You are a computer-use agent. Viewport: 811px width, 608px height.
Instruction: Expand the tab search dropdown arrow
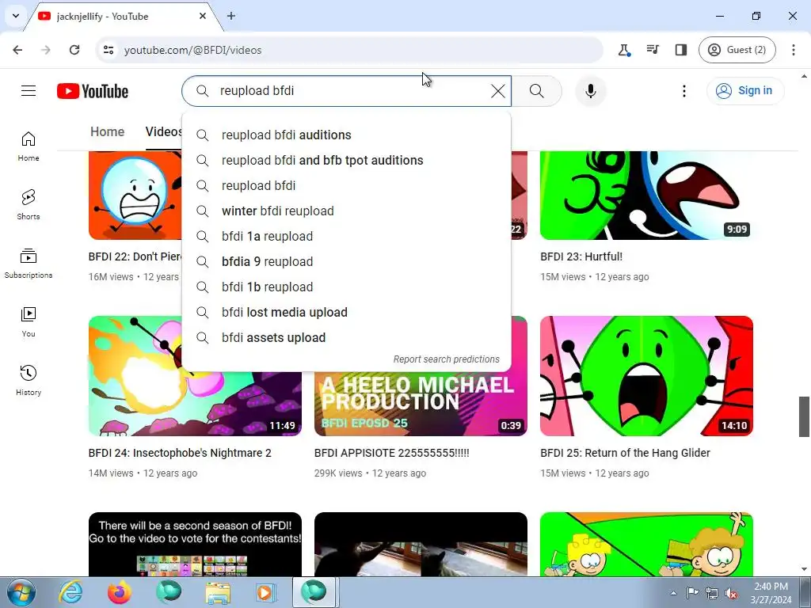click(16, 16)
